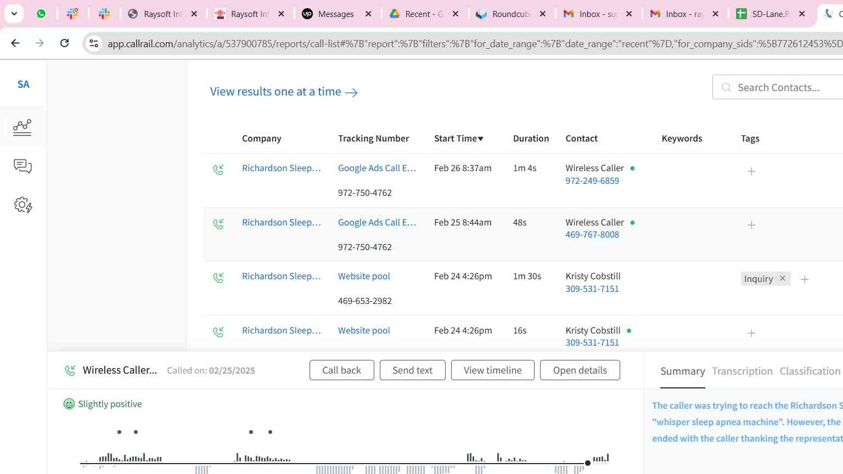The height and width of the screenshot is (474, 843).
Task: Click the View timeline button
Action: (x=493, y=370)
